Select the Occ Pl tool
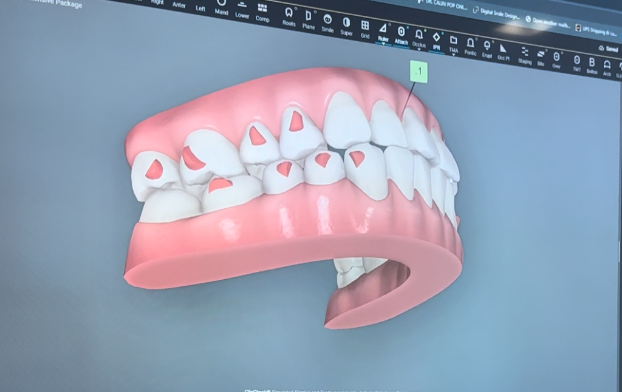Image resolution: width=622 pixels, height=392 pixels. coord(504,52)
